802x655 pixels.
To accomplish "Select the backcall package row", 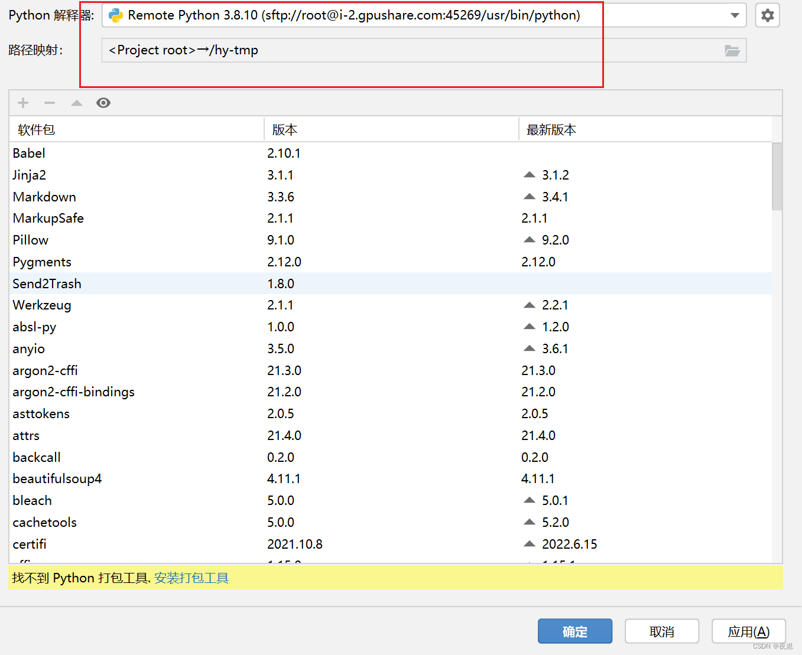I will click(x=391, y=457).
